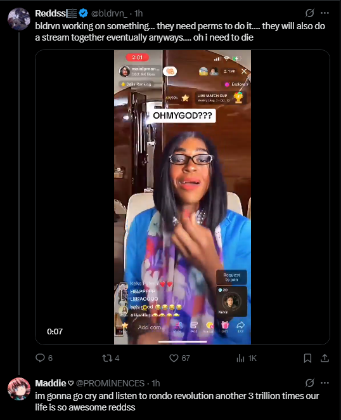Share the Reddss tweet
Viewport: 341px width, 420px height.
325,358
